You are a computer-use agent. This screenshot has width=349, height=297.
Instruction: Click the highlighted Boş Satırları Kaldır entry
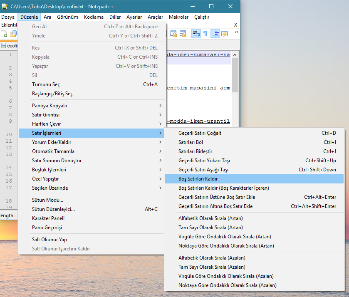coord(255,179)
